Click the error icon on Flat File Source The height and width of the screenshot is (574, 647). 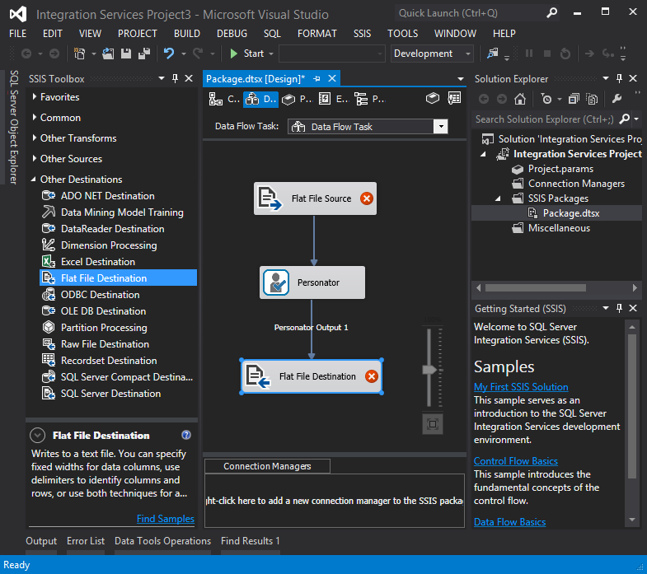pos(367,198)
